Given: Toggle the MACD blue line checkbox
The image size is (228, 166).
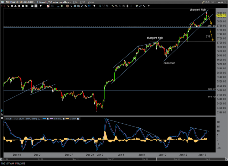Looking at the screenshot, I should (47, 119).
